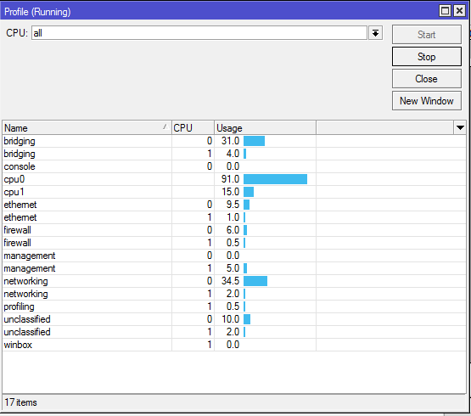This screenshot has width=471, height=416.
Task: Sort by CPU column header
Action: click(x=193, y=128)
